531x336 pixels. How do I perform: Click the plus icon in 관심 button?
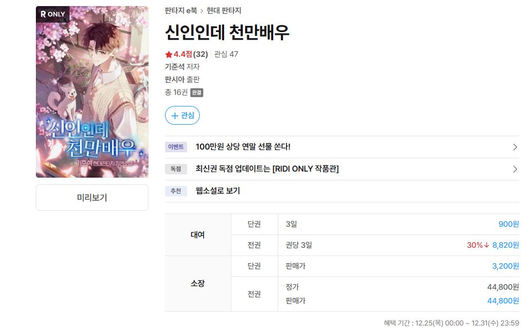(x=175, y=116)
